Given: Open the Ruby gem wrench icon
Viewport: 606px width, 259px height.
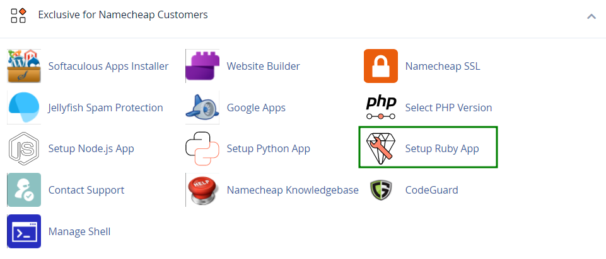Looking at the screenshot, I should pos(381,148).
